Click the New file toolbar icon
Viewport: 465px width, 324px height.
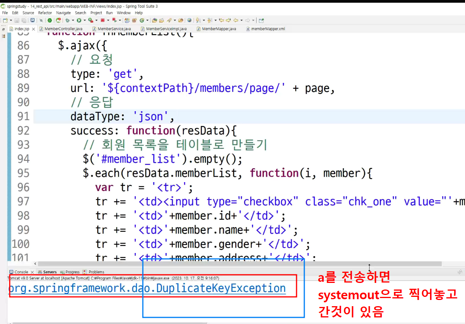5,21
